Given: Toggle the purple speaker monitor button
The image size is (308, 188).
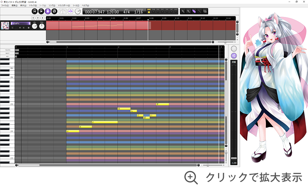Looking at the screenshot, I should point(234,56).
